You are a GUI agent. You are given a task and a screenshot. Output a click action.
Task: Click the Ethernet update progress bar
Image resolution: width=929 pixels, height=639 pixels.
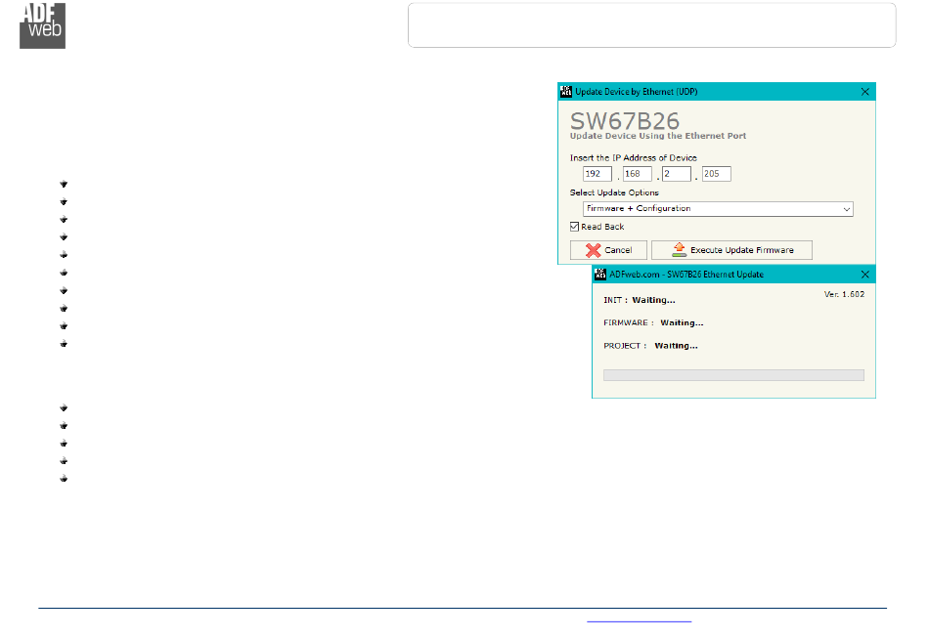pyautogui.click(x=733, y=374)
